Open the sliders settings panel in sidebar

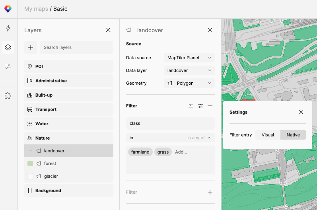coord(8,66)
